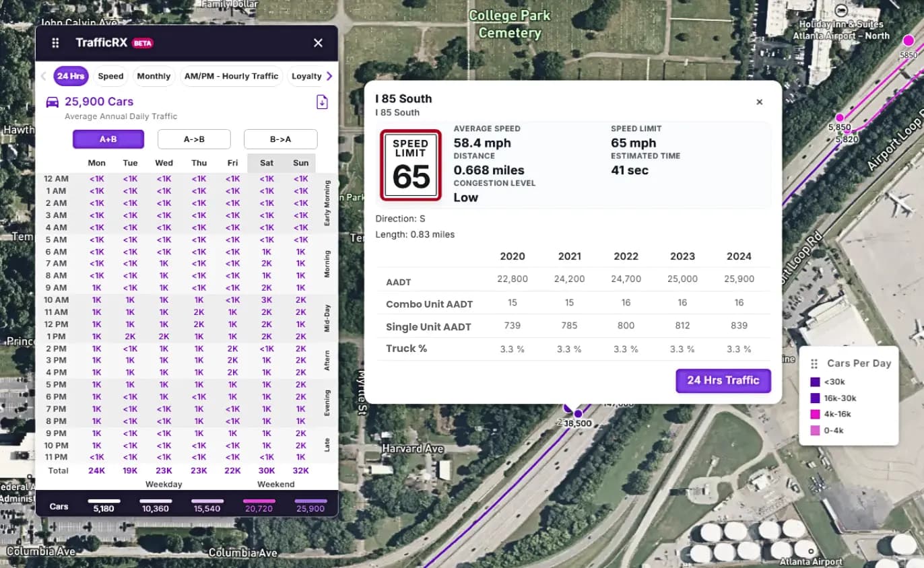Image resolution: width=924 pixels, height=568 pixels.
Task: Select the B->A direction toggle
Action: (280, 139)
